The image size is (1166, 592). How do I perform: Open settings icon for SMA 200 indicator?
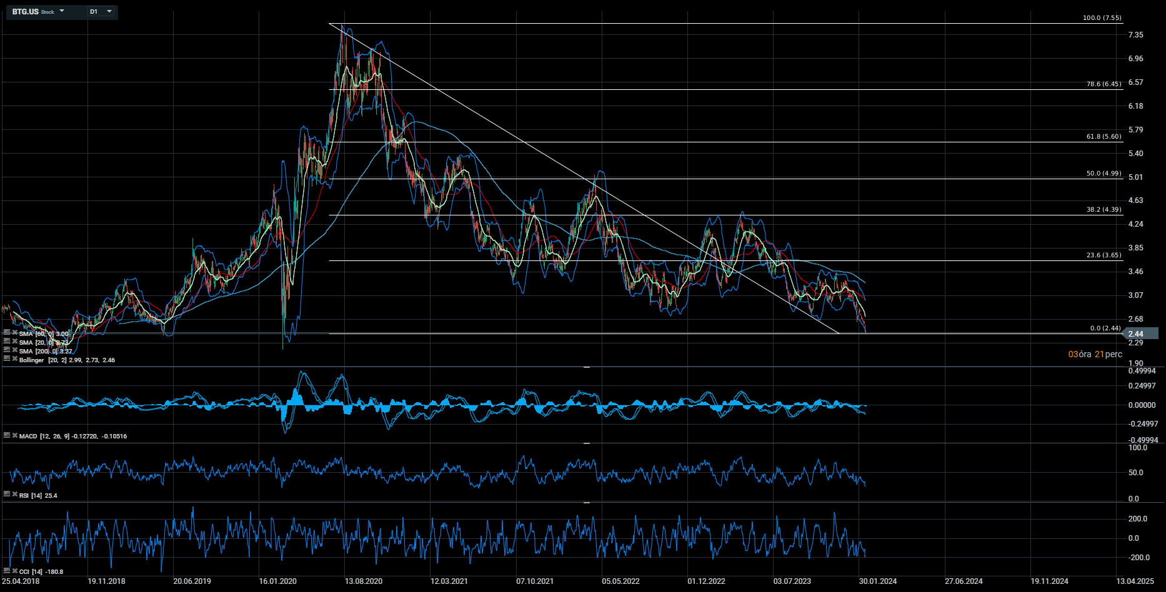click(x=6, y=350)
